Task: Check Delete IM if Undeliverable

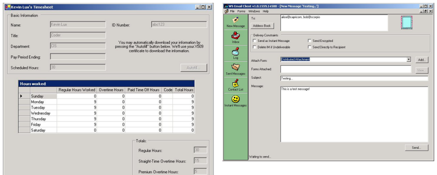Action: [254, 47]
